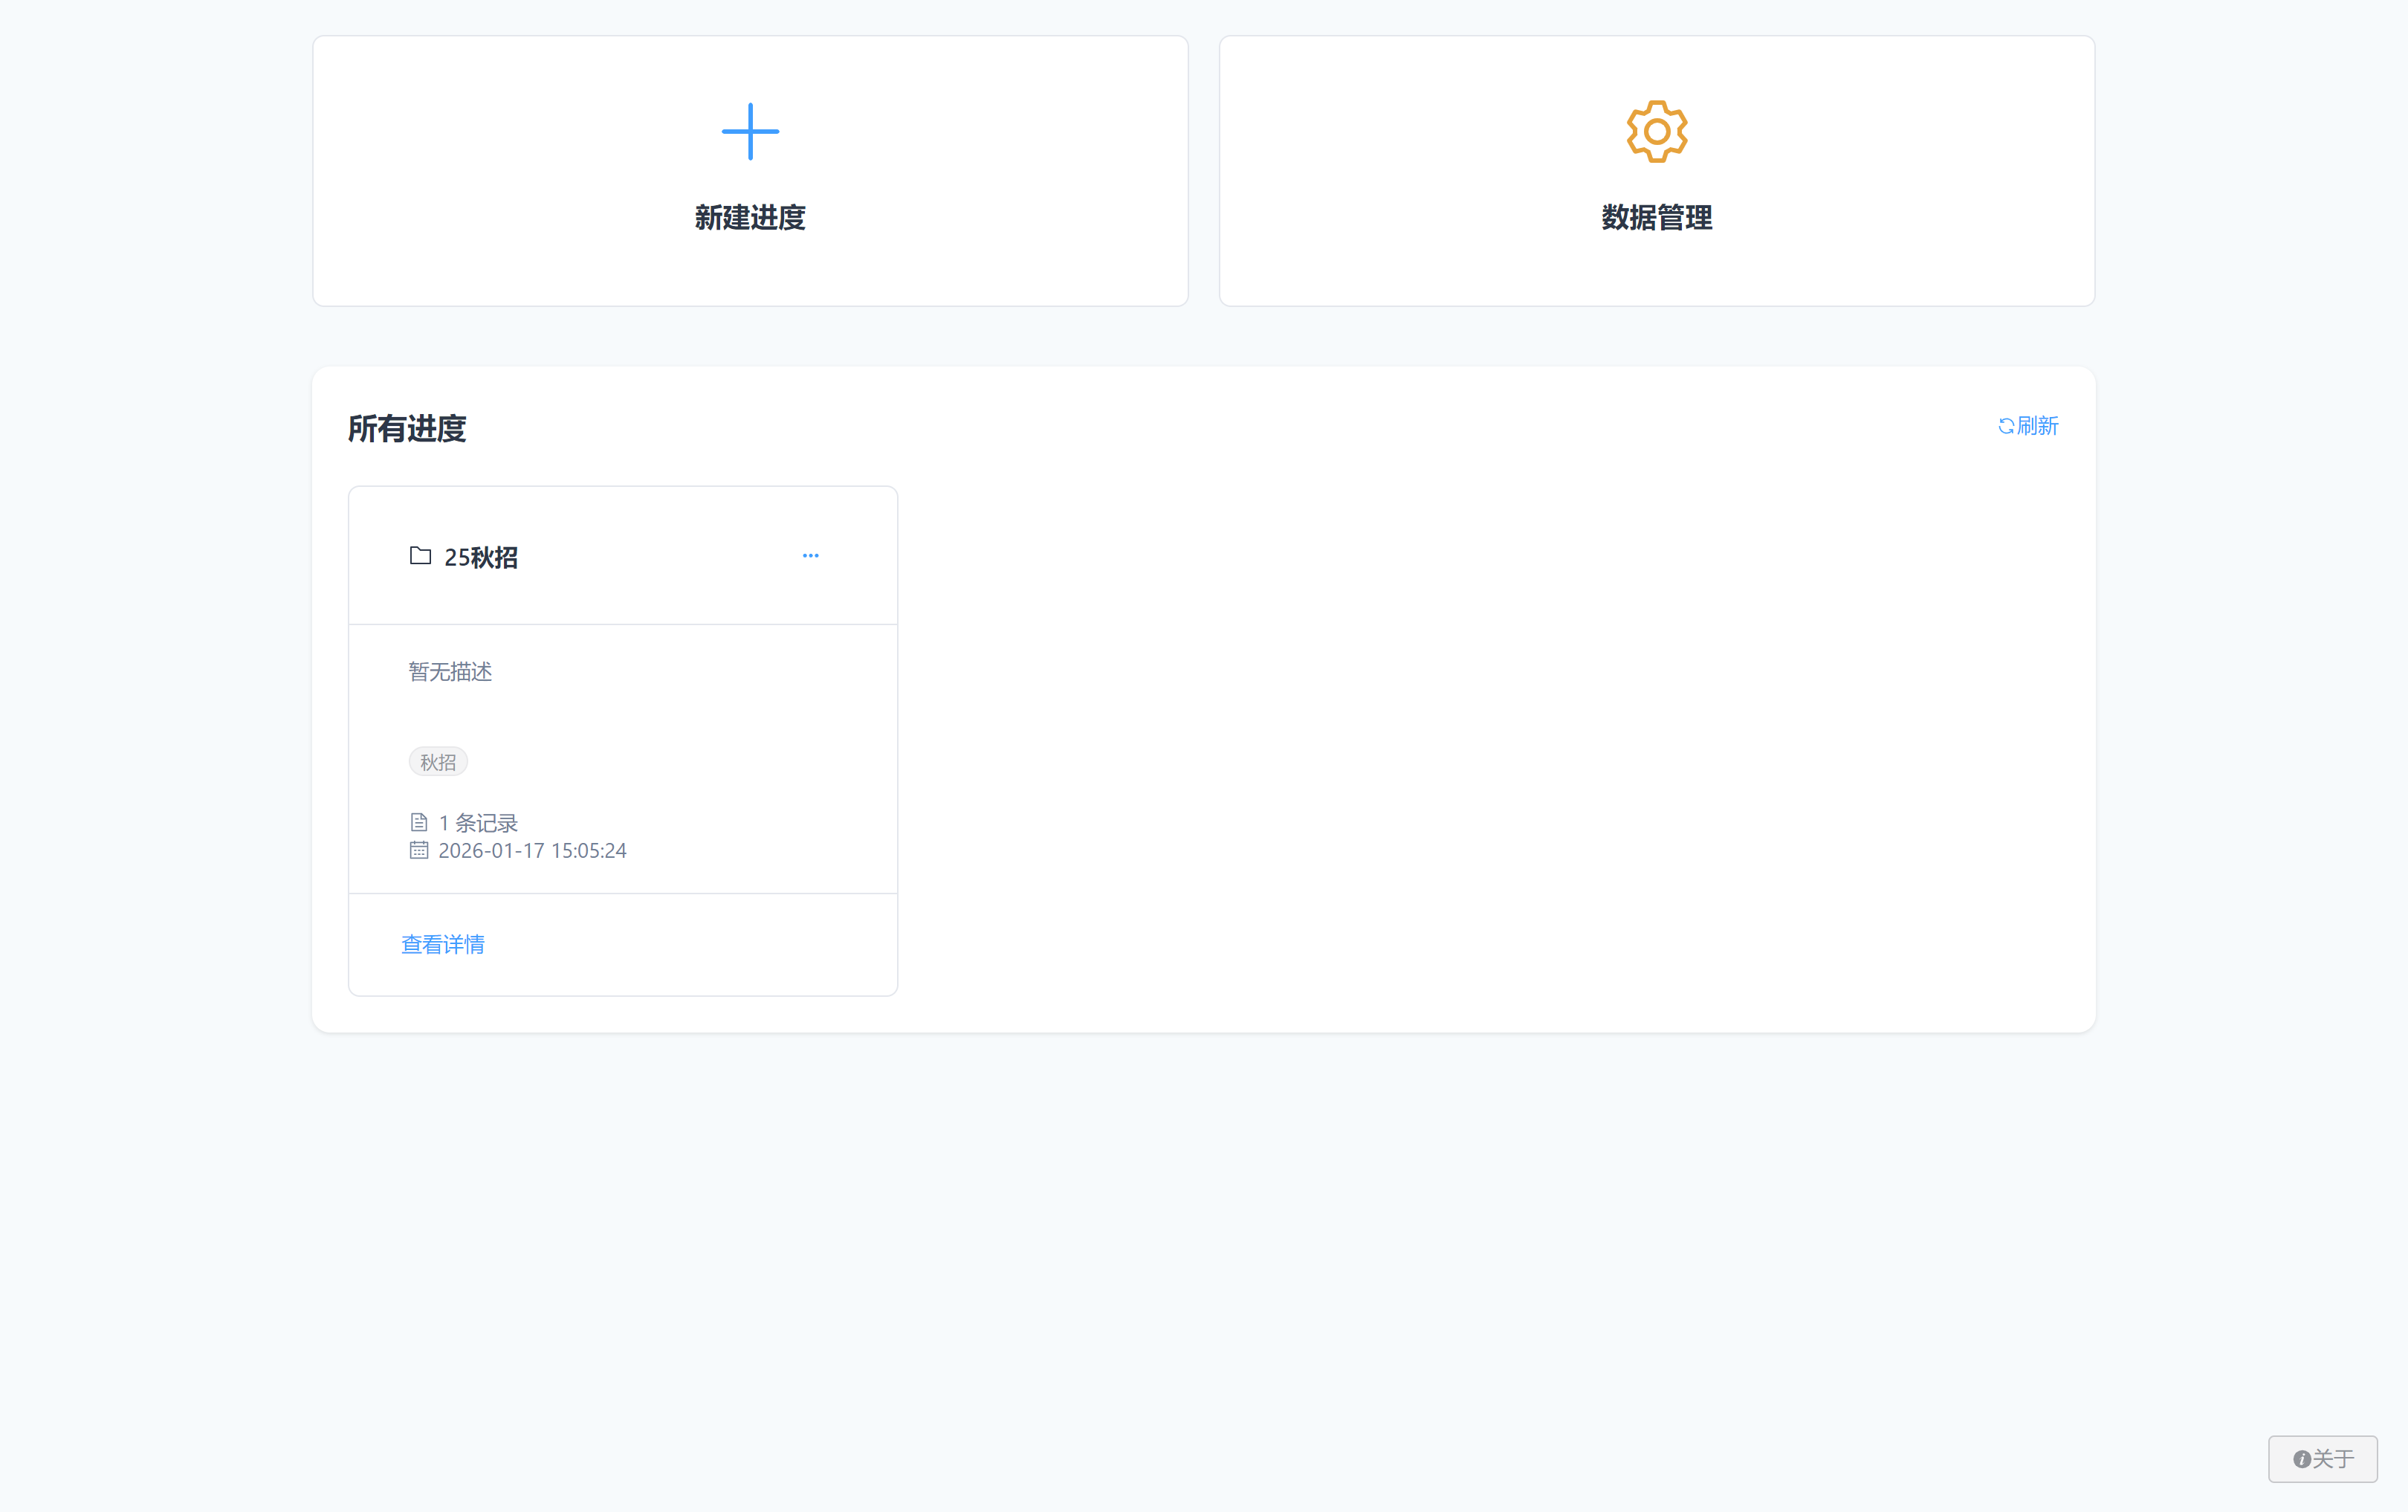Click the 暂无描述 description text
Viewport: 2408px width, 1512px height.
coord(450,672)
